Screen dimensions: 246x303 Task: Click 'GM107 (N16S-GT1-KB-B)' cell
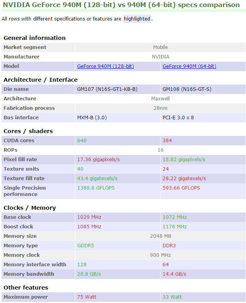point(107,89)
